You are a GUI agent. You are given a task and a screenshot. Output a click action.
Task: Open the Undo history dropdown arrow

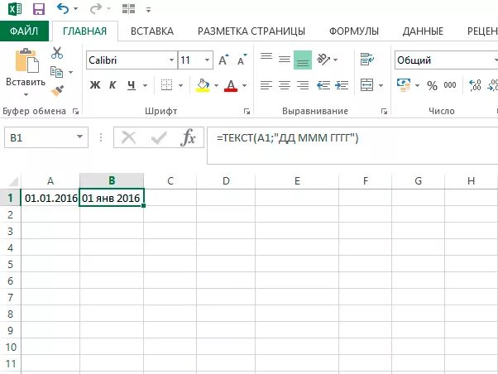click(75, 9)
